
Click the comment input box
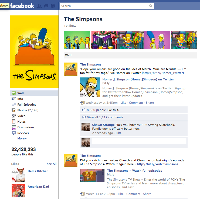click(x=139, y=141)
